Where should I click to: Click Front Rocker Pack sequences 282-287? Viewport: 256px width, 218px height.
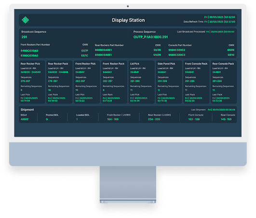(108, 81)
